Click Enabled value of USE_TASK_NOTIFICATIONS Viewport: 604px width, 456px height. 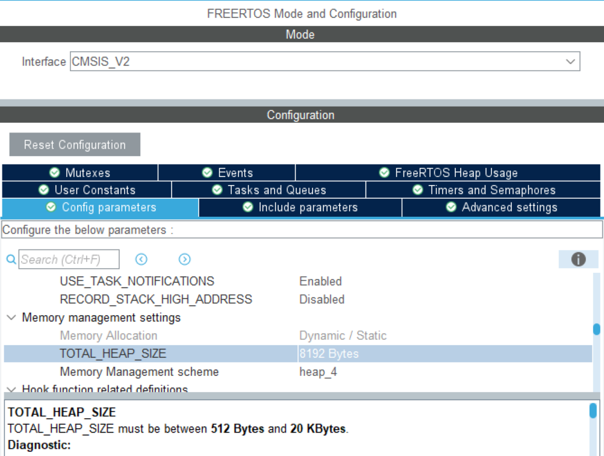[x=320, y=281]
